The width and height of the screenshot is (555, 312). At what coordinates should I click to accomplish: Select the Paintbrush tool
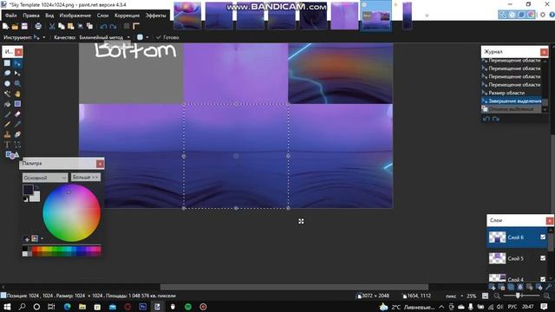pos(7,114)
